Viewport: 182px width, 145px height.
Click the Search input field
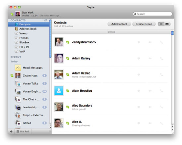click(x=153, y=14)
